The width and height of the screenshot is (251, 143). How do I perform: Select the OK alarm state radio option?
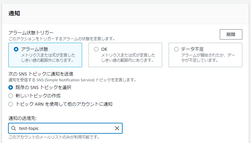[96, 49]
